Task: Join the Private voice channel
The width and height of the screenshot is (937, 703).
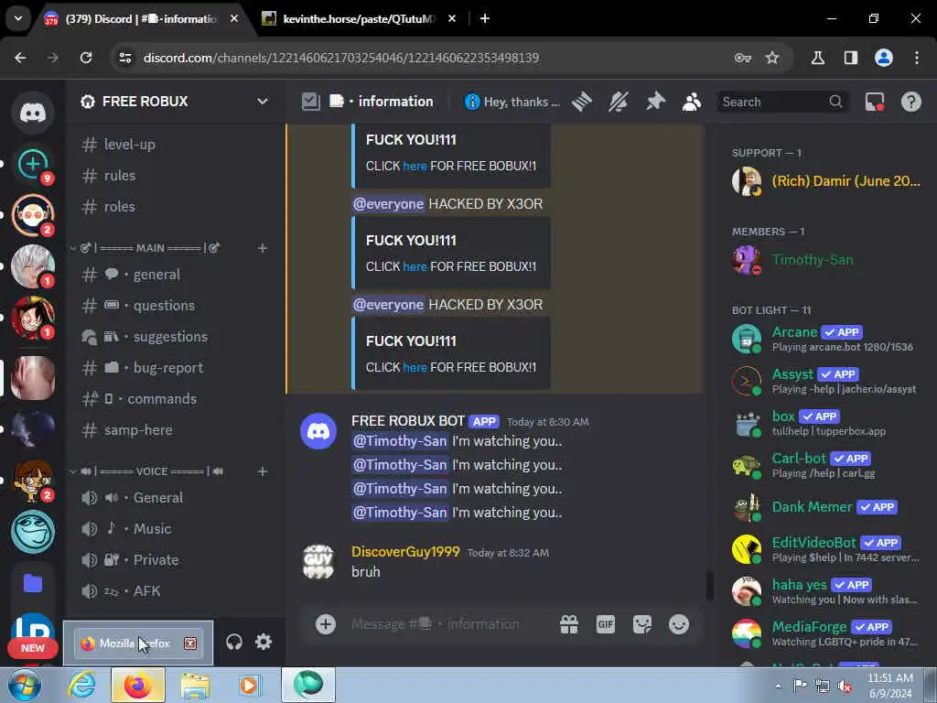Action: pyautogui.click(x=175, y=559)
